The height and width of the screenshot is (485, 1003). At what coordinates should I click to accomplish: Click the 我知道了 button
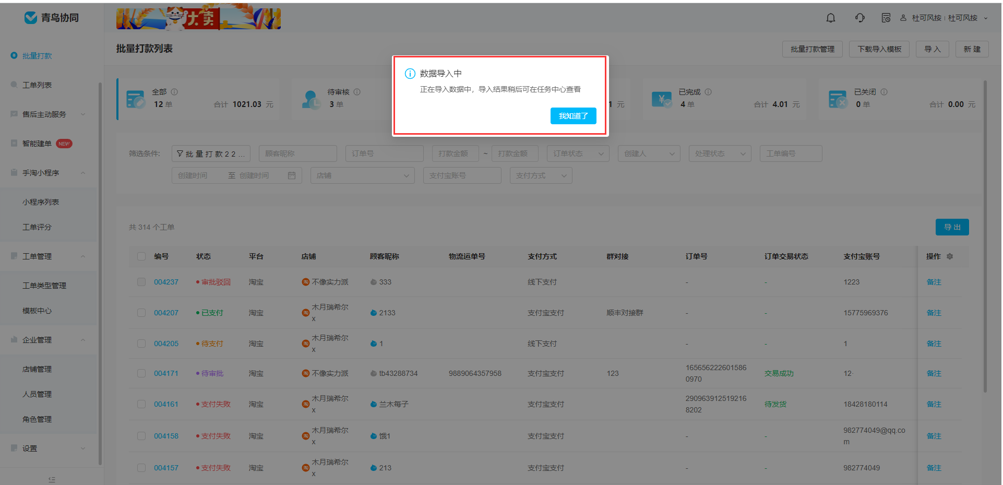(x=574, y=116)
